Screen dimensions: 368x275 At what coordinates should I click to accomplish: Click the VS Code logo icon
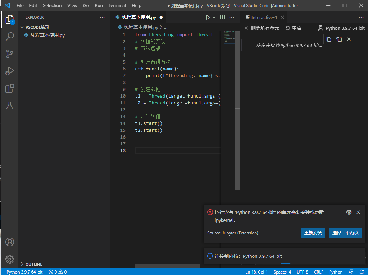(8, 5)
